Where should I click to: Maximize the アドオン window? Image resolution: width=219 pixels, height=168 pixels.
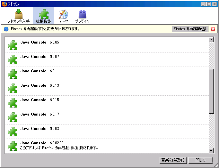(209, 4)
